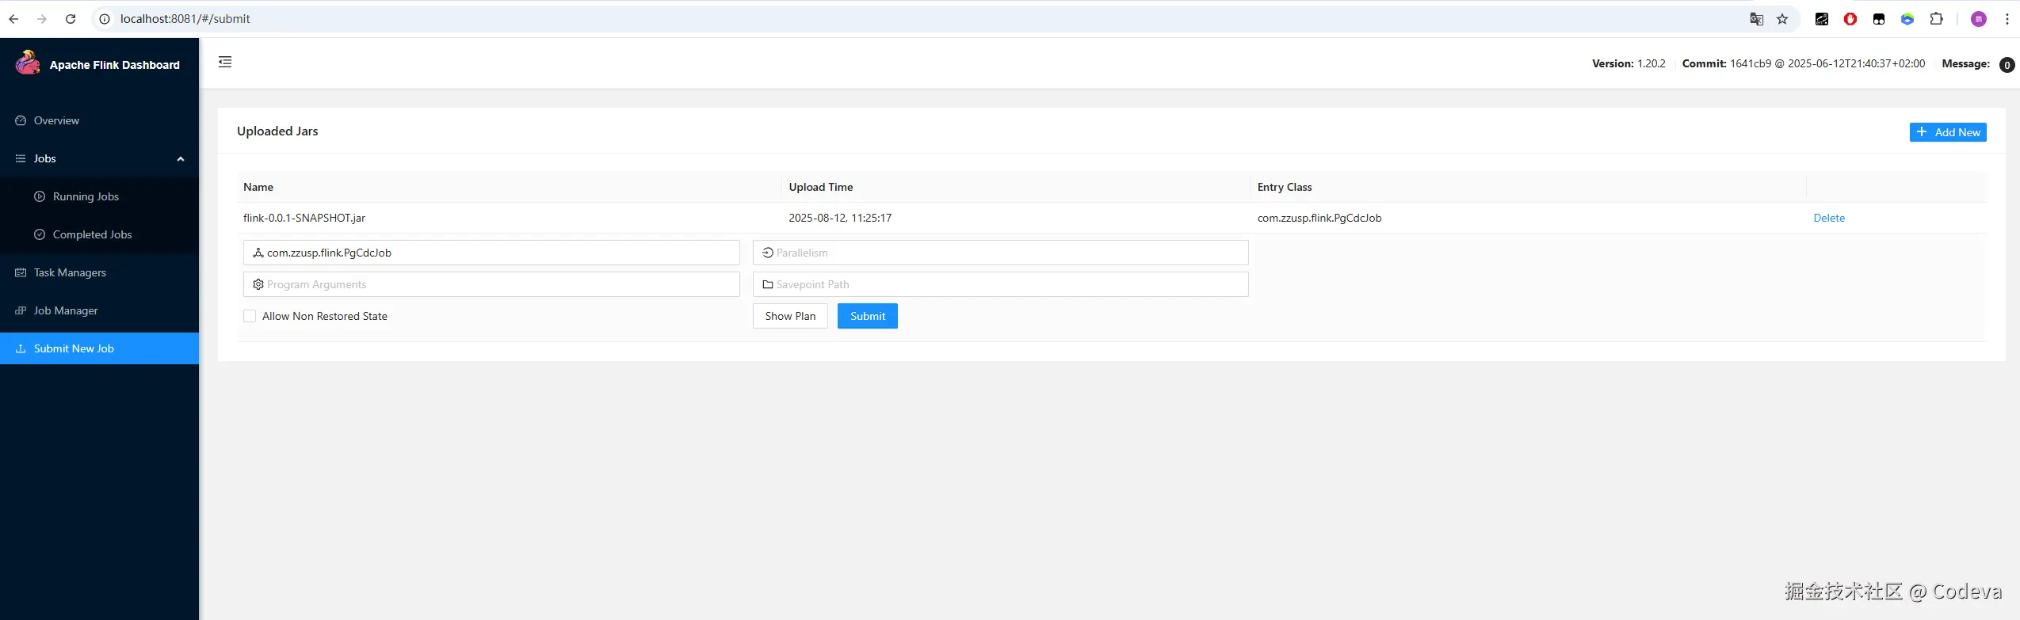Collapse the Jobs menu chevron
This screenshot has height=620, width=2020.
click(181, 159)
